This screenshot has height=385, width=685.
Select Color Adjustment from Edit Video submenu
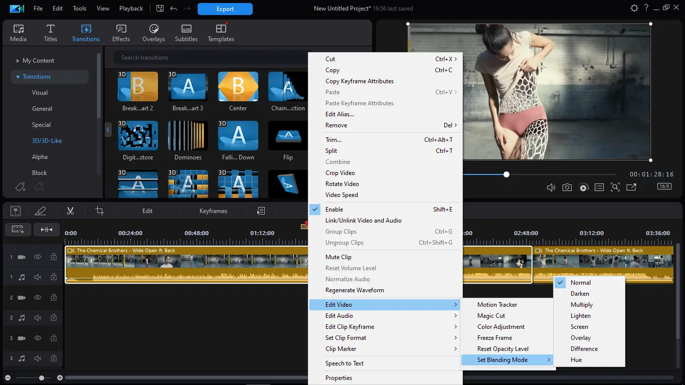(x=500, y=327)
